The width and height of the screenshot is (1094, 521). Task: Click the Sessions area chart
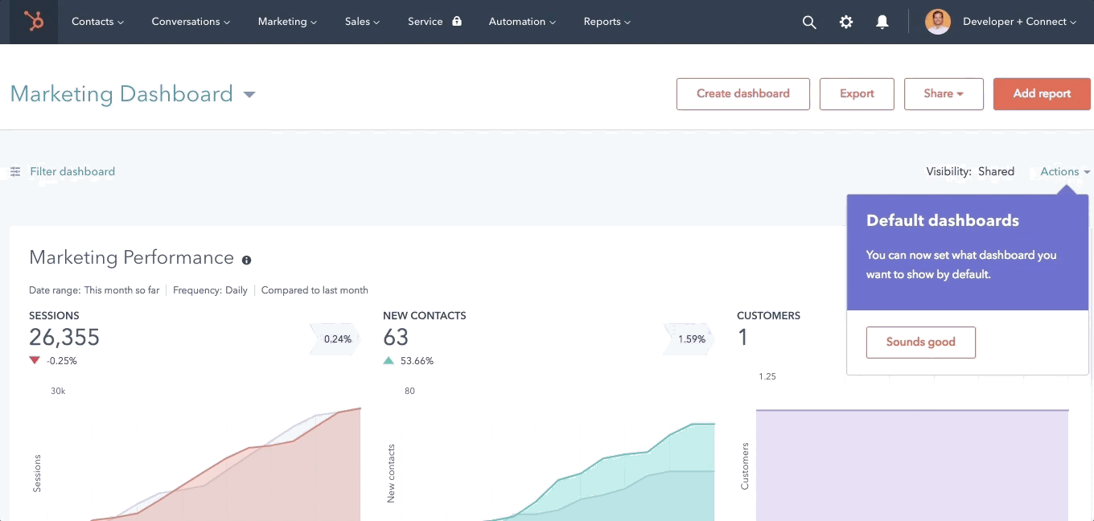241,474
